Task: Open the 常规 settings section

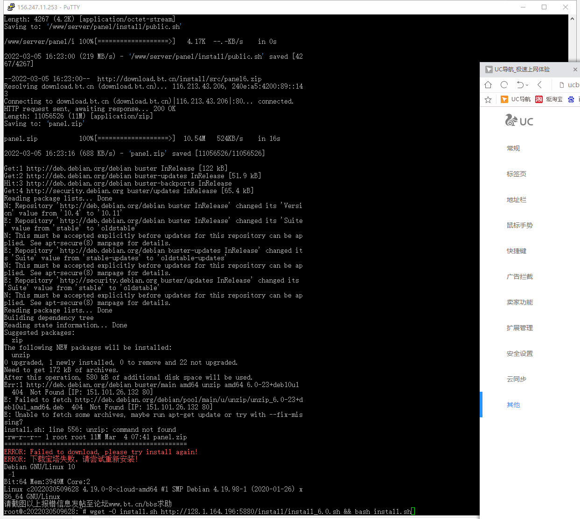Action: (513, 148)
